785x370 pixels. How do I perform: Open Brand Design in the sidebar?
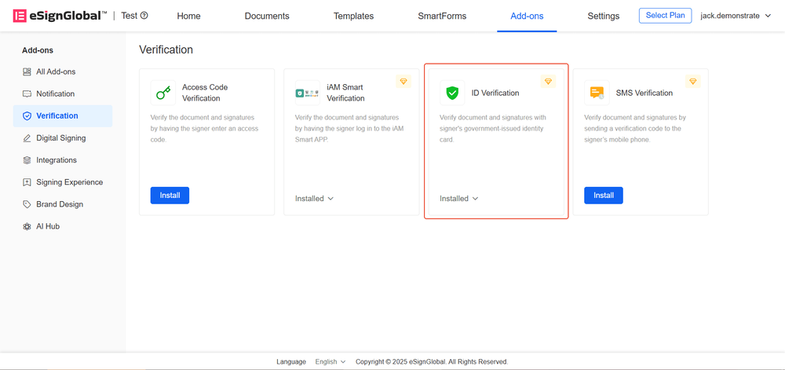(59, 204)
